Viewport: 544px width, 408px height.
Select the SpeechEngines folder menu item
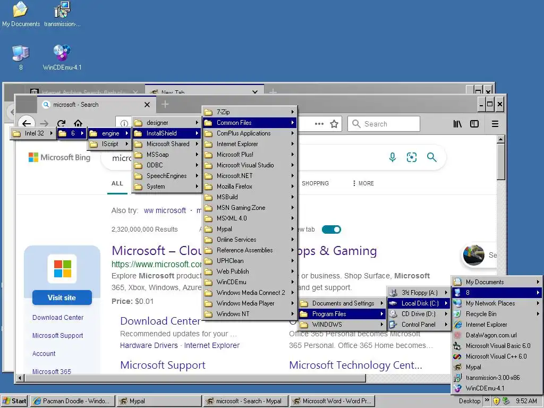tap(166, 176)
